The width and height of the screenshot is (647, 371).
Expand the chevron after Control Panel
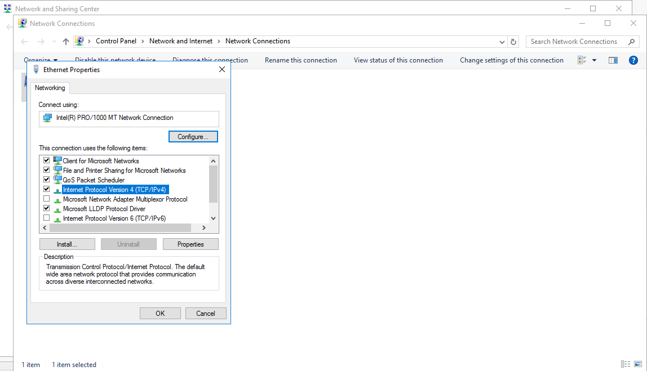(x=143, y=41)
